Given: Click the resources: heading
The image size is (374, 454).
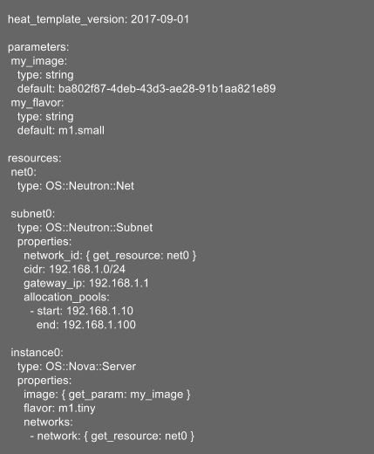Looking at the screenshot, I should tap(35, 158).
